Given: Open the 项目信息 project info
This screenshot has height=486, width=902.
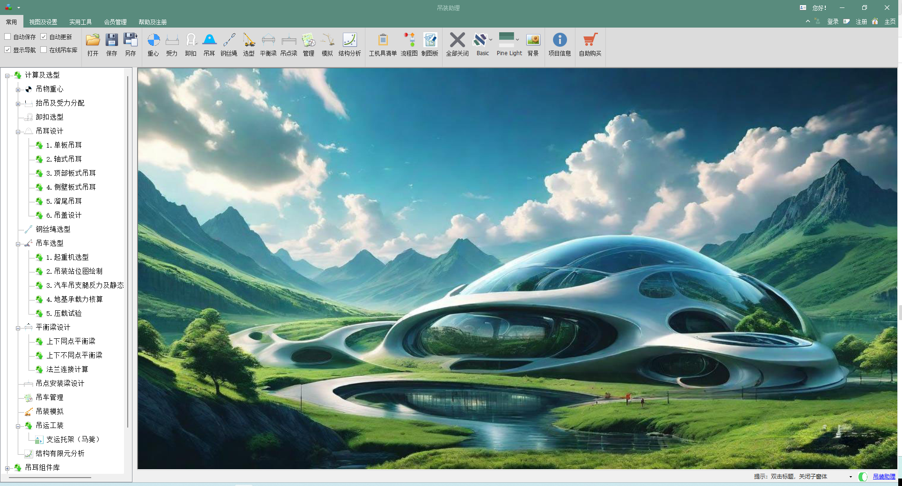Looking at the screenshot, I should click(x=560, y=45).
